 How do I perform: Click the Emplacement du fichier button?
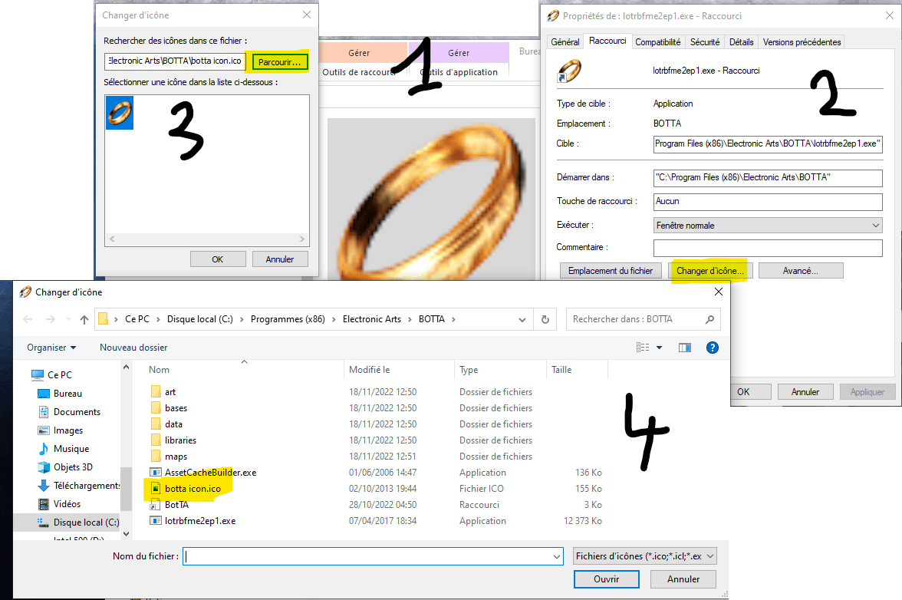(x=611, y=271)
